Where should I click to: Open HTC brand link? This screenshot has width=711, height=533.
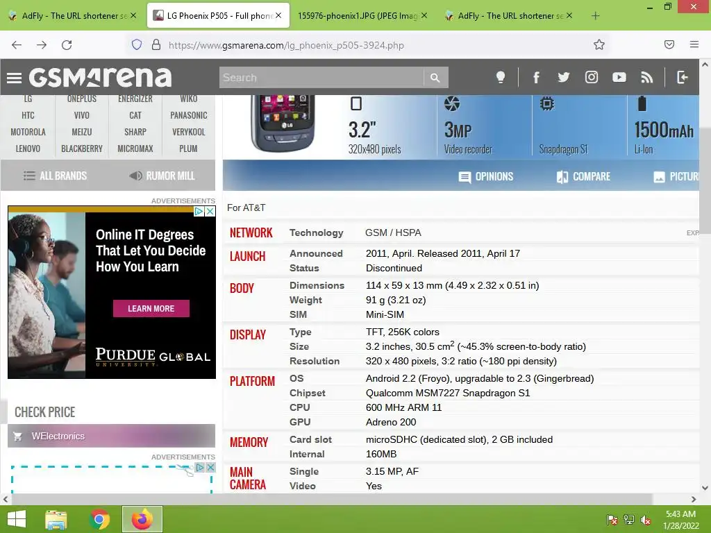(x=28, y=115)
